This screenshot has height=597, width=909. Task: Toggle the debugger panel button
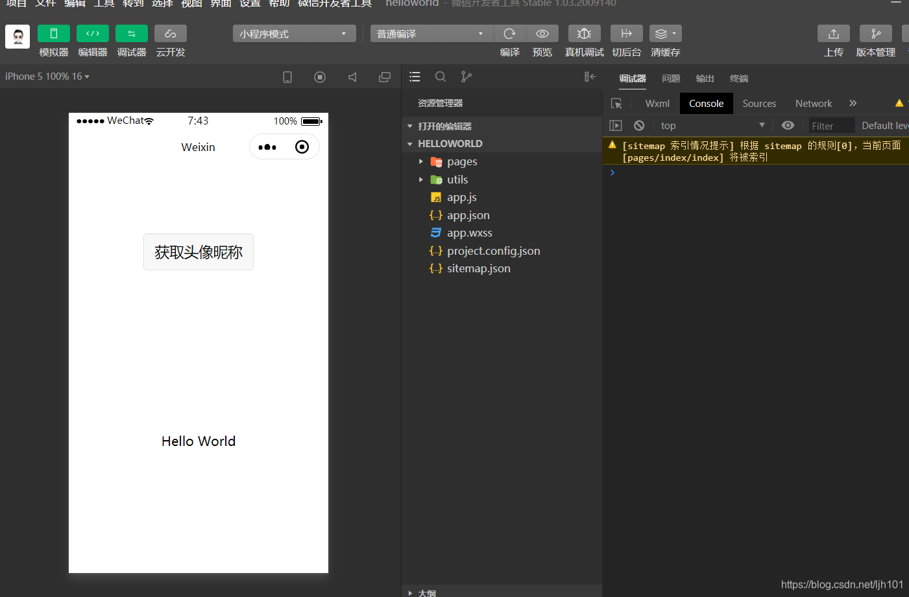coord(132,34)
